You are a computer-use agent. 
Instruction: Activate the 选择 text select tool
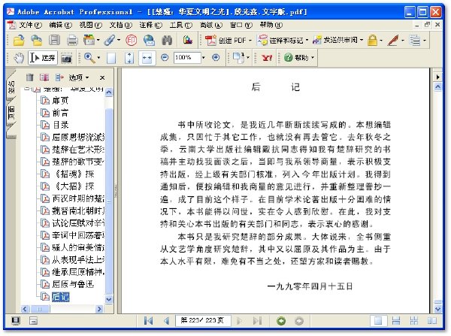coord(43,58)
